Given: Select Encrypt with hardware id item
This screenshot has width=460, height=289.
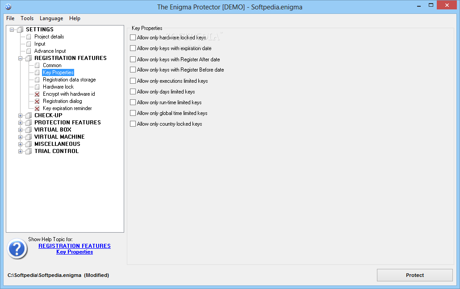Looking at the screenshot, I should tap(69, 94).
